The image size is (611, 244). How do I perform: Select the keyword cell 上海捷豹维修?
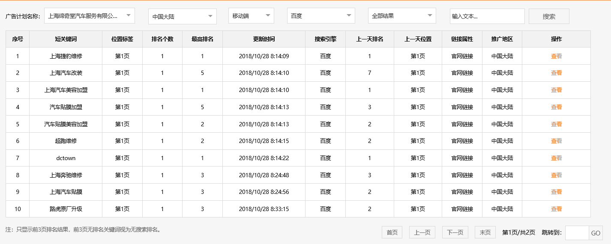click(x=66, y=56)
